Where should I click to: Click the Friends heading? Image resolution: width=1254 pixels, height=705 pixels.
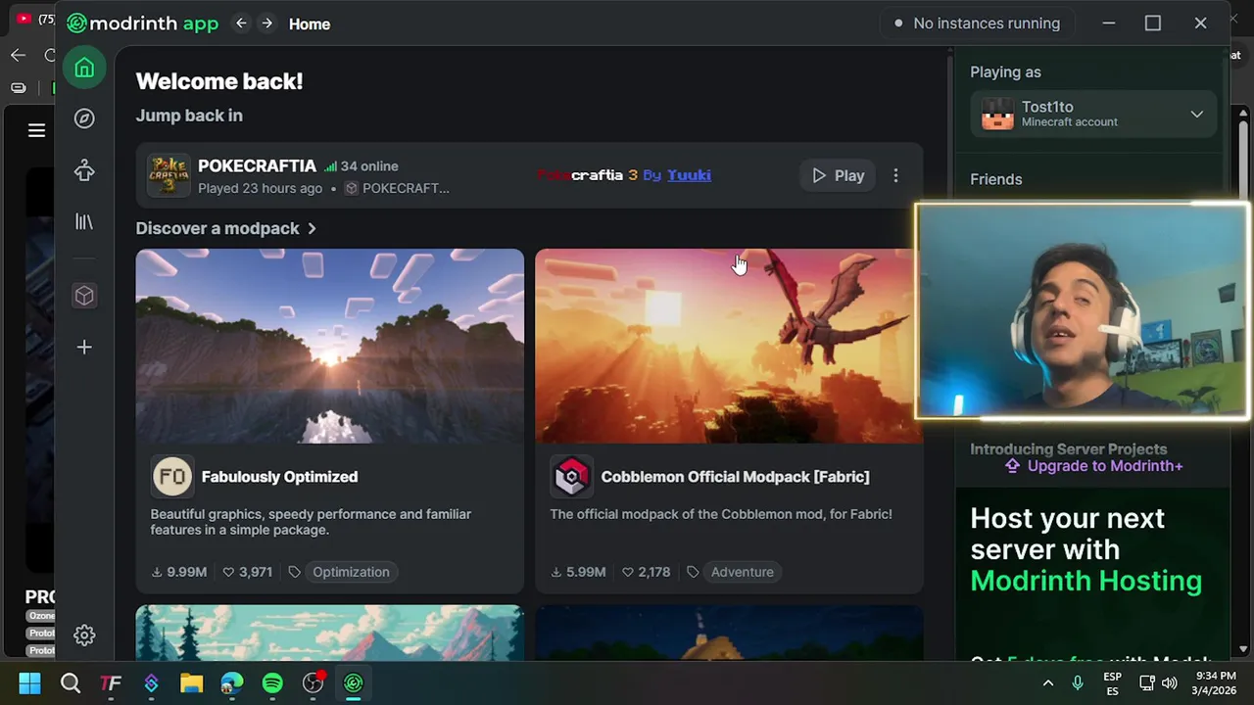pyautogui.click(x=995, y=179)
